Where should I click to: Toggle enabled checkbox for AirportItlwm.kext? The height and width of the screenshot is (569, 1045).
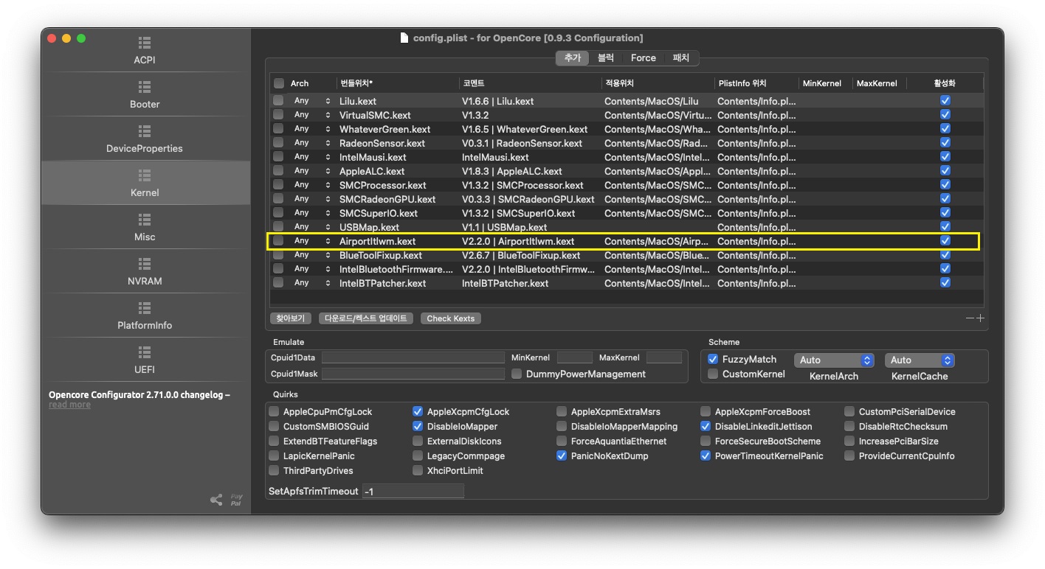pos(945,240)
